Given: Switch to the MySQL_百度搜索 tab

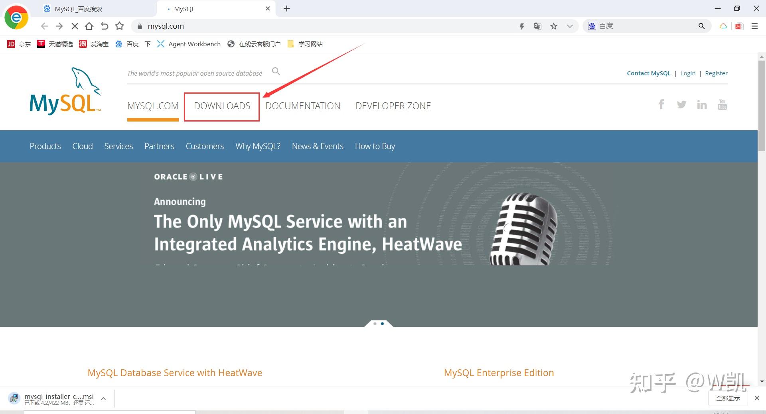Looking at the screenshot, I should point(95,9).
